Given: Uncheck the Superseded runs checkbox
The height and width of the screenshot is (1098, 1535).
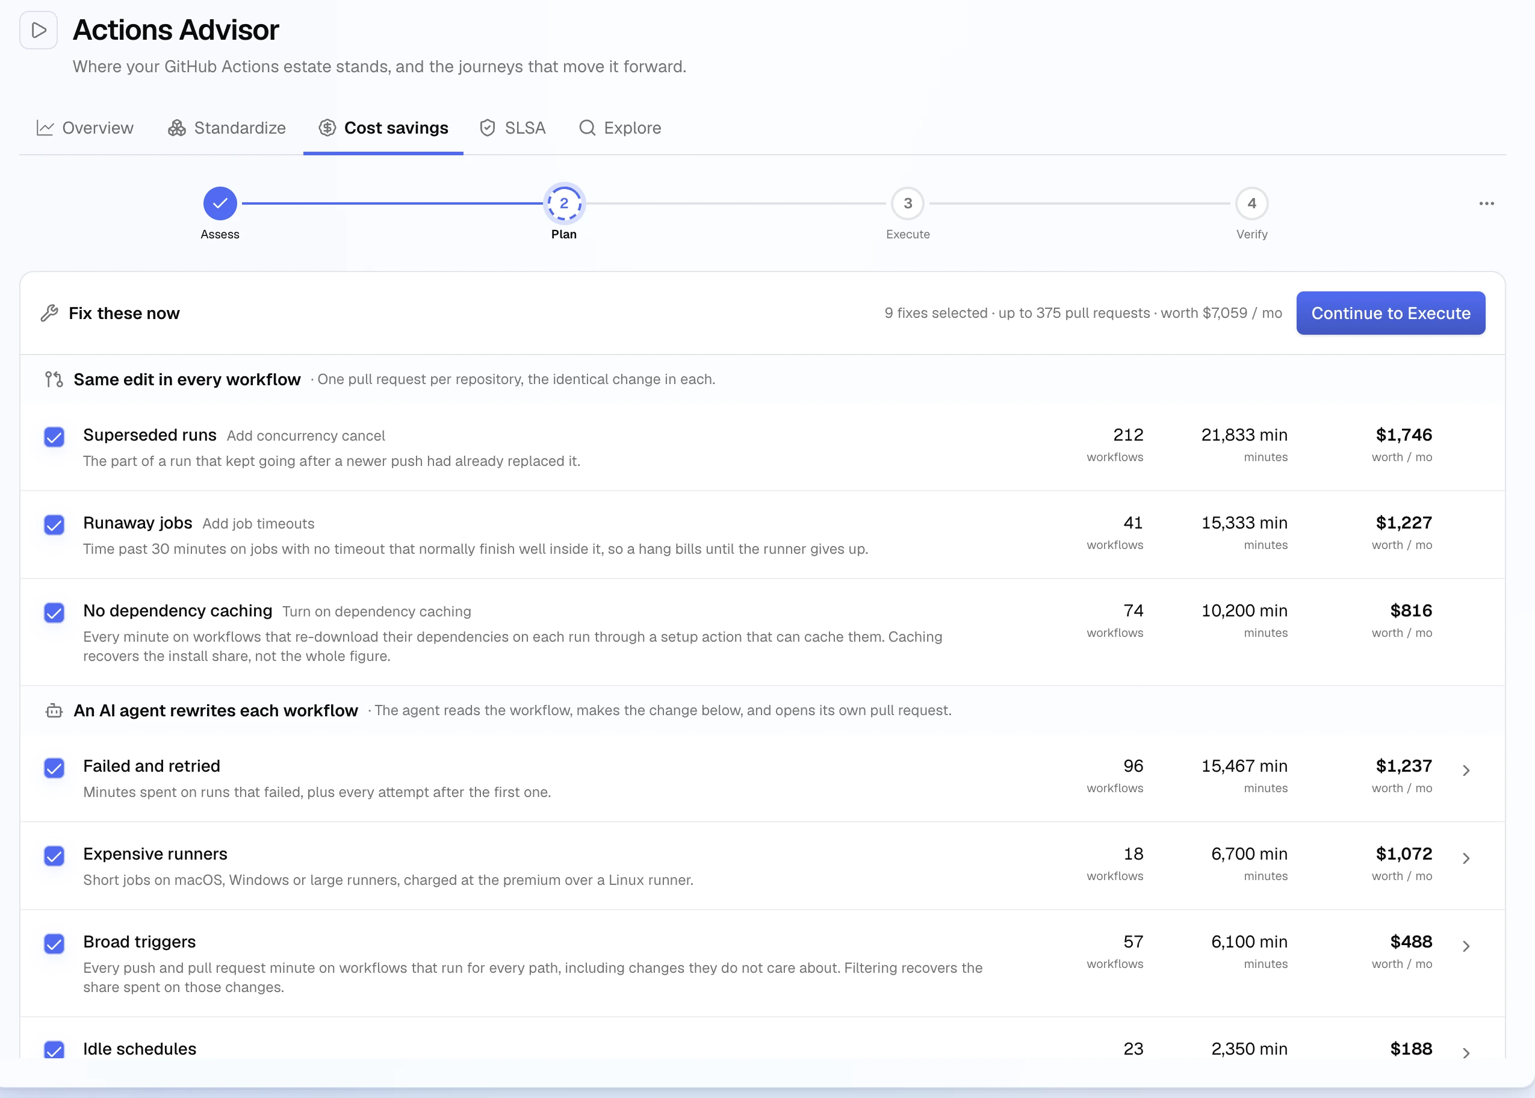Looking at the screenshot, I should coord(54,438).
